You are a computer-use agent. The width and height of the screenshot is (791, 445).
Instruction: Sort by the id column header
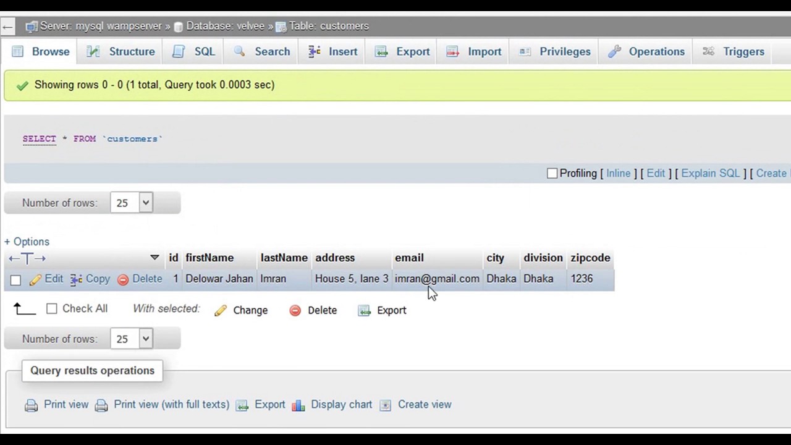coord(173,258)
